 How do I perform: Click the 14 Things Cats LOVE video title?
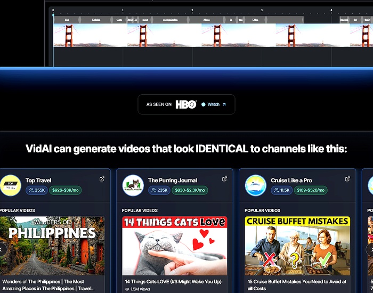tap(173, 282)
